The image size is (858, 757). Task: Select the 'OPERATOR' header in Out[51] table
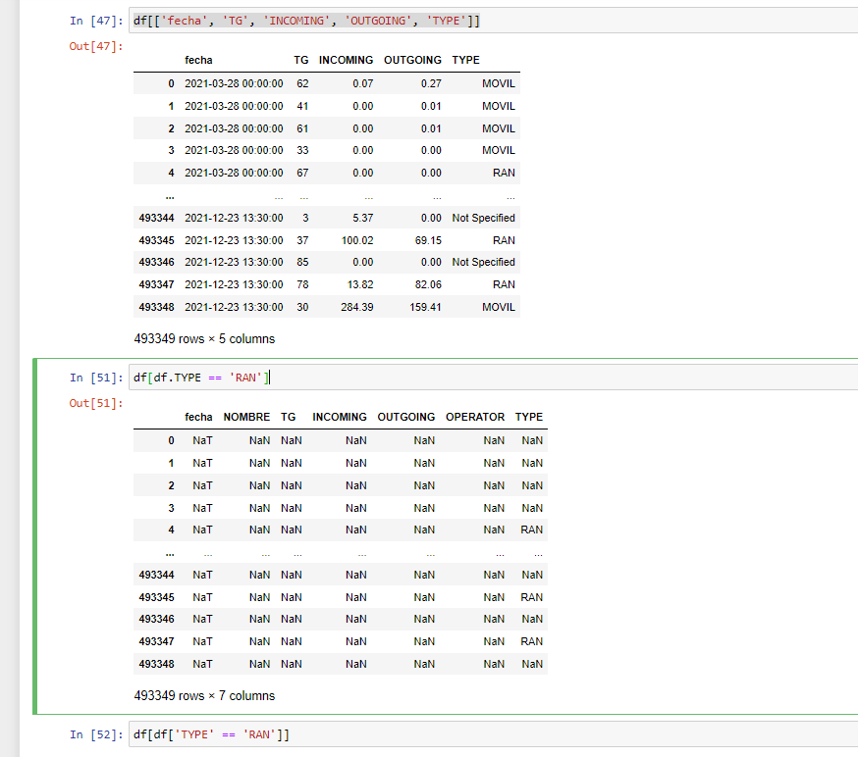tap(475, 417)
